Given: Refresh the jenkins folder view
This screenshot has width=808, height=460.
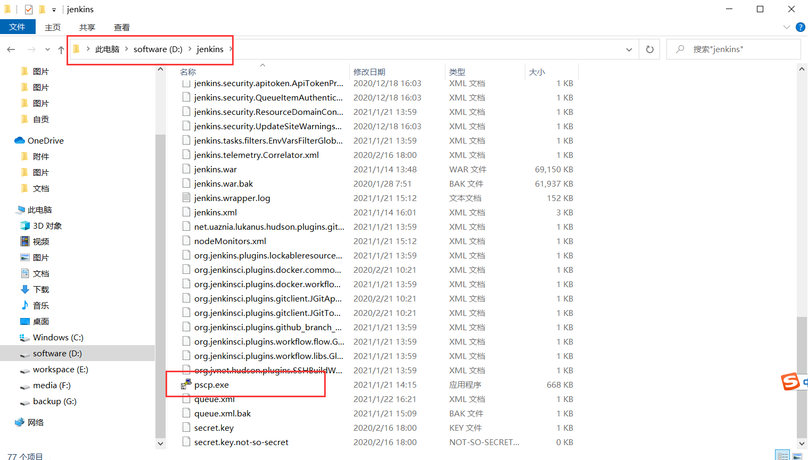Looking at the screenshot, I should pyautogui.click(x=649, y=49).
